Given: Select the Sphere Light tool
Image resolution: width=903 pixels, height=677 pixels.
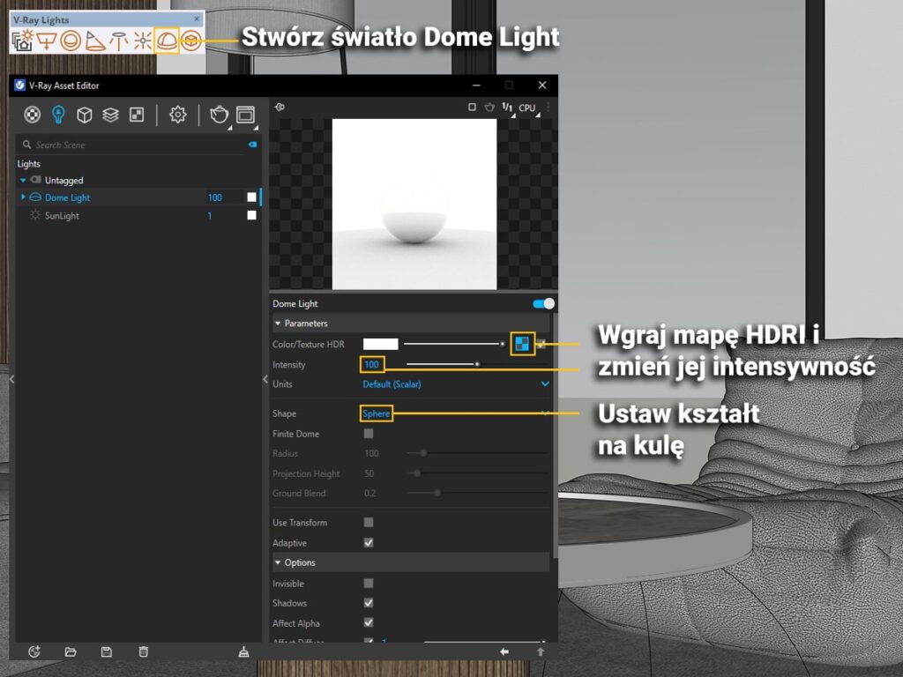Looking at the screenshot, I should click(x=71, y=40).
